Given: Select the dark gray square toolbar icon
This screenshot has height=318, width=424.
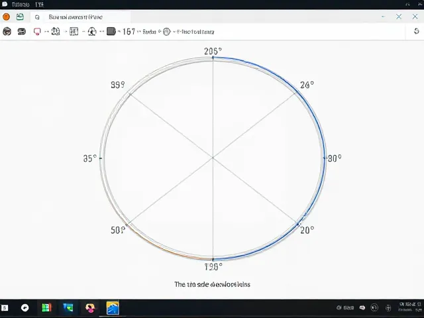Looking at the screenshot, I should tap(111, 31).
